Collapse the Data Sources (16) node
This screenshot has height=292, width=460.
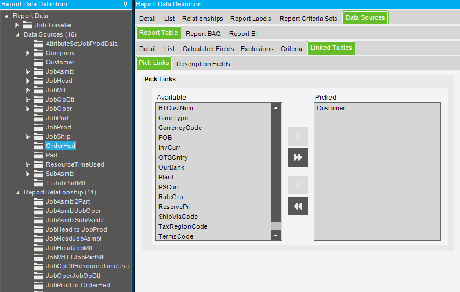pos(17,35)
